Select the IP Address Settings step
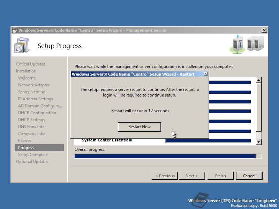Screen dimensions: 279x209 tap(36, 99)
